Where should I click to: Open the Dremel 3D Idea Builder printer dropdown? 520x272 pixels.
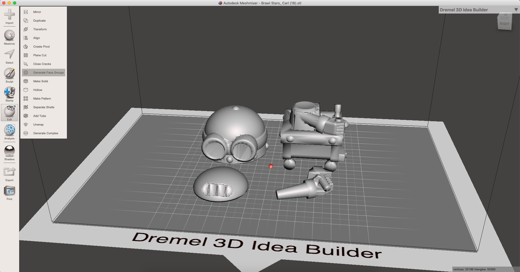[479, 10]
